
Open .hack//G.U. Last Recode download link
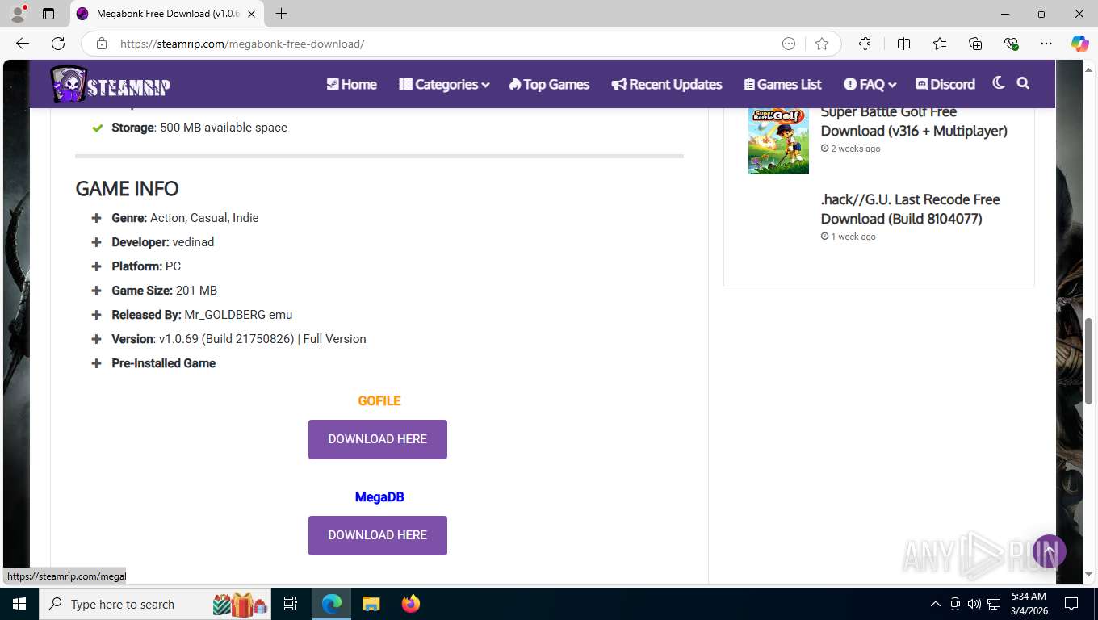point(910,209)
